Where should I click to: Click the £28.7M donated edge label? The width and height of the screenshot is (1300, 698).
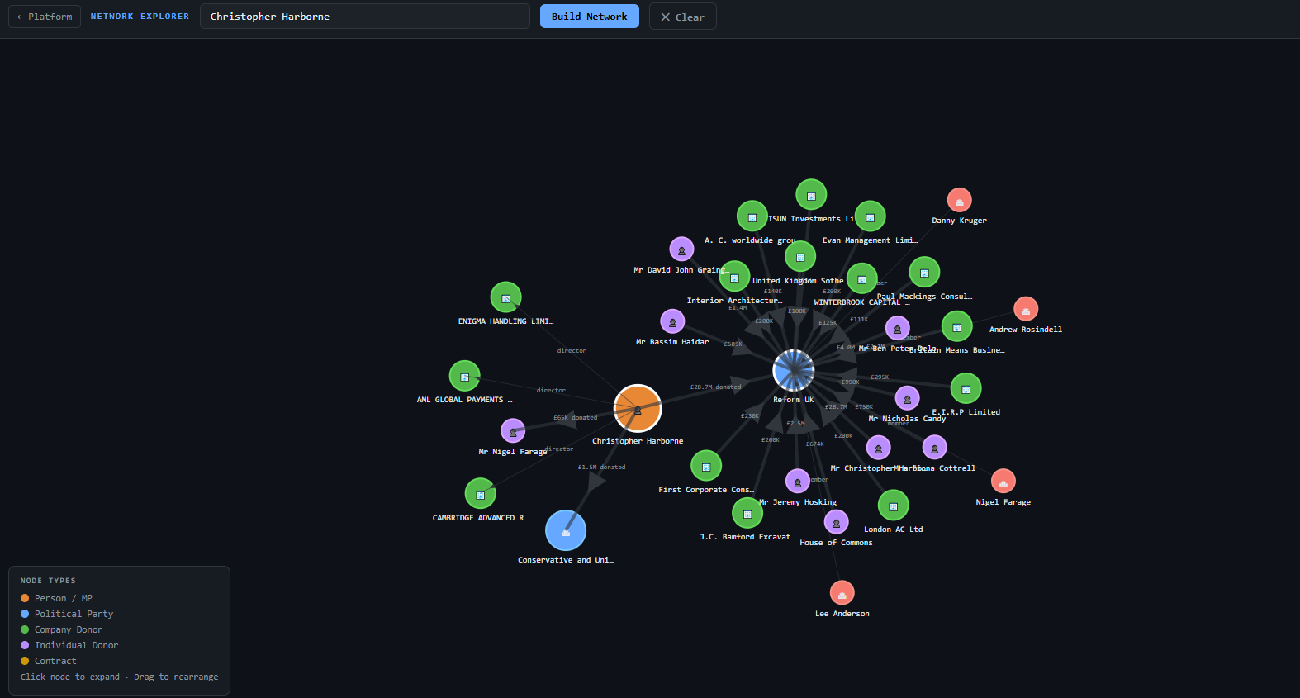(x=715, y=387)
